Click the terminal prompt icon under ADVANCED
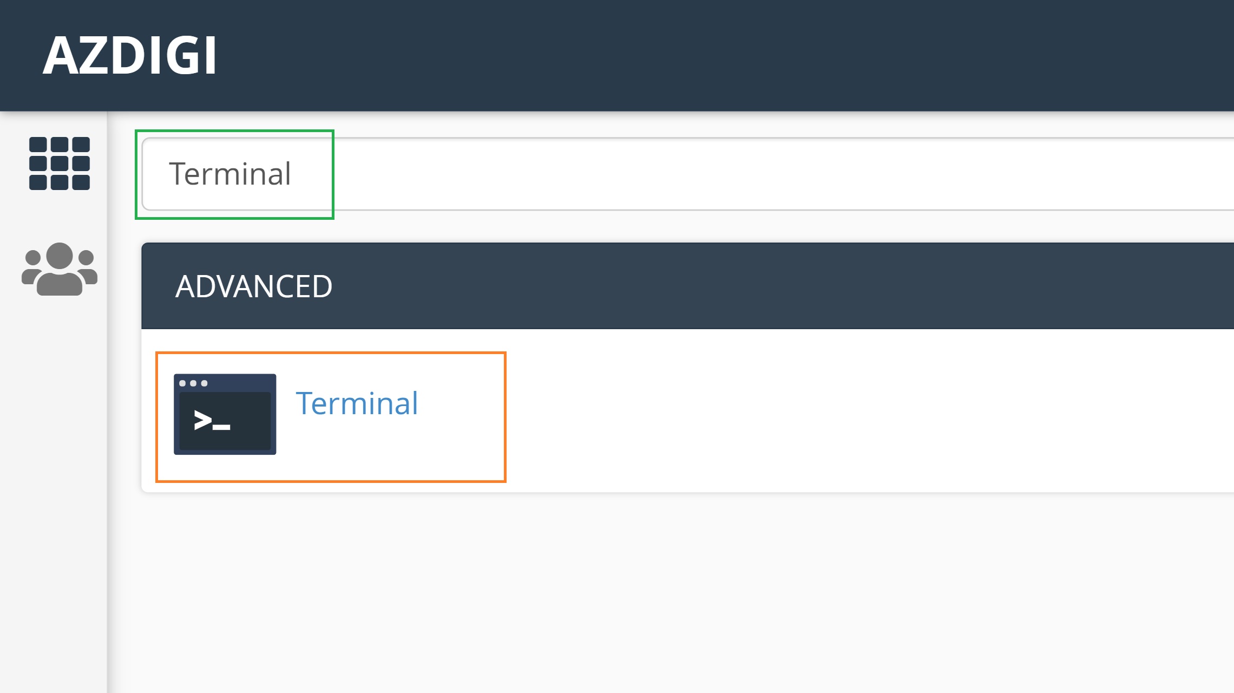This screenshot has height=693, width=1234. (x=224, y=414)
